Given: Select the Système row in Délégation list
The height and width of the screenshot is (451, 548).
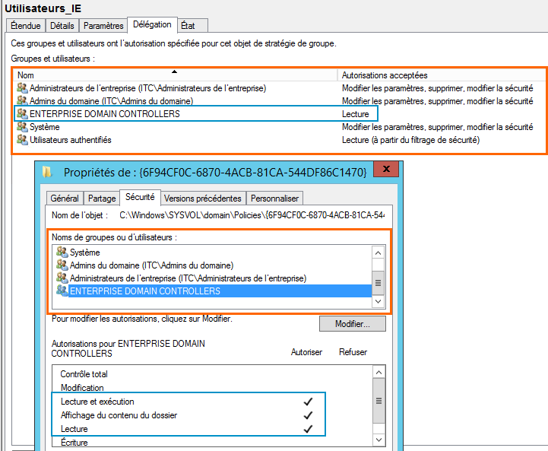Looking at the screenshot, I should point(280,127).
